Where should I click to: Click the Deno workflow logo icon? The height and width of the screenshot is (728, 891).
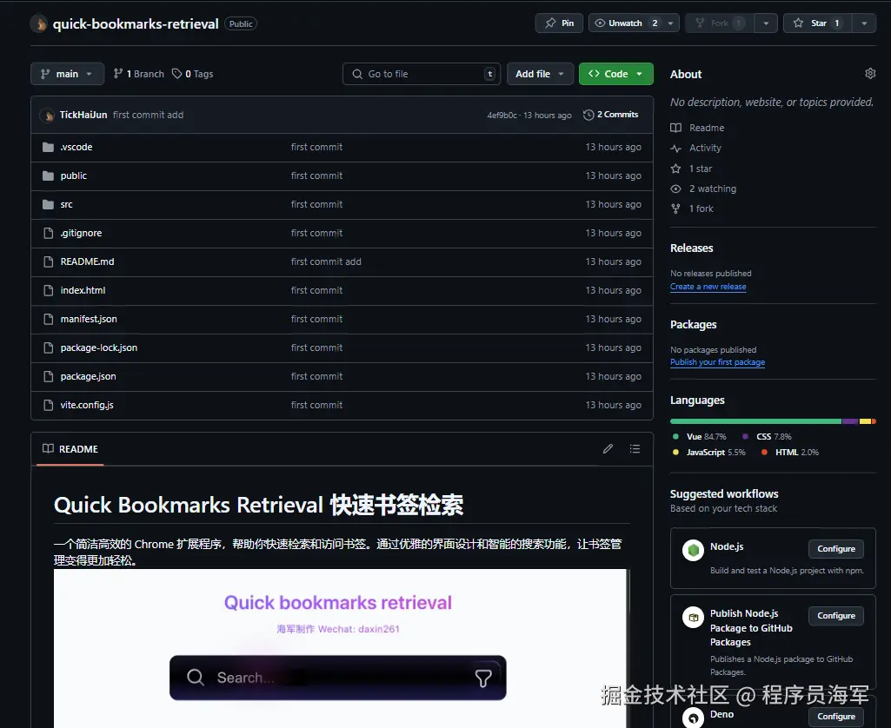(x=692, y=717)
